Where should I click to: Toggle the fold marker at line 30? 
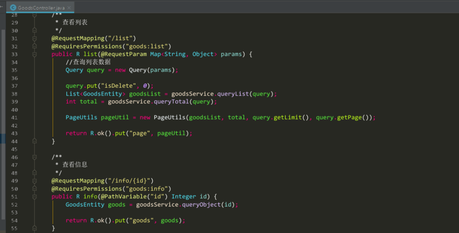(35, 30)
